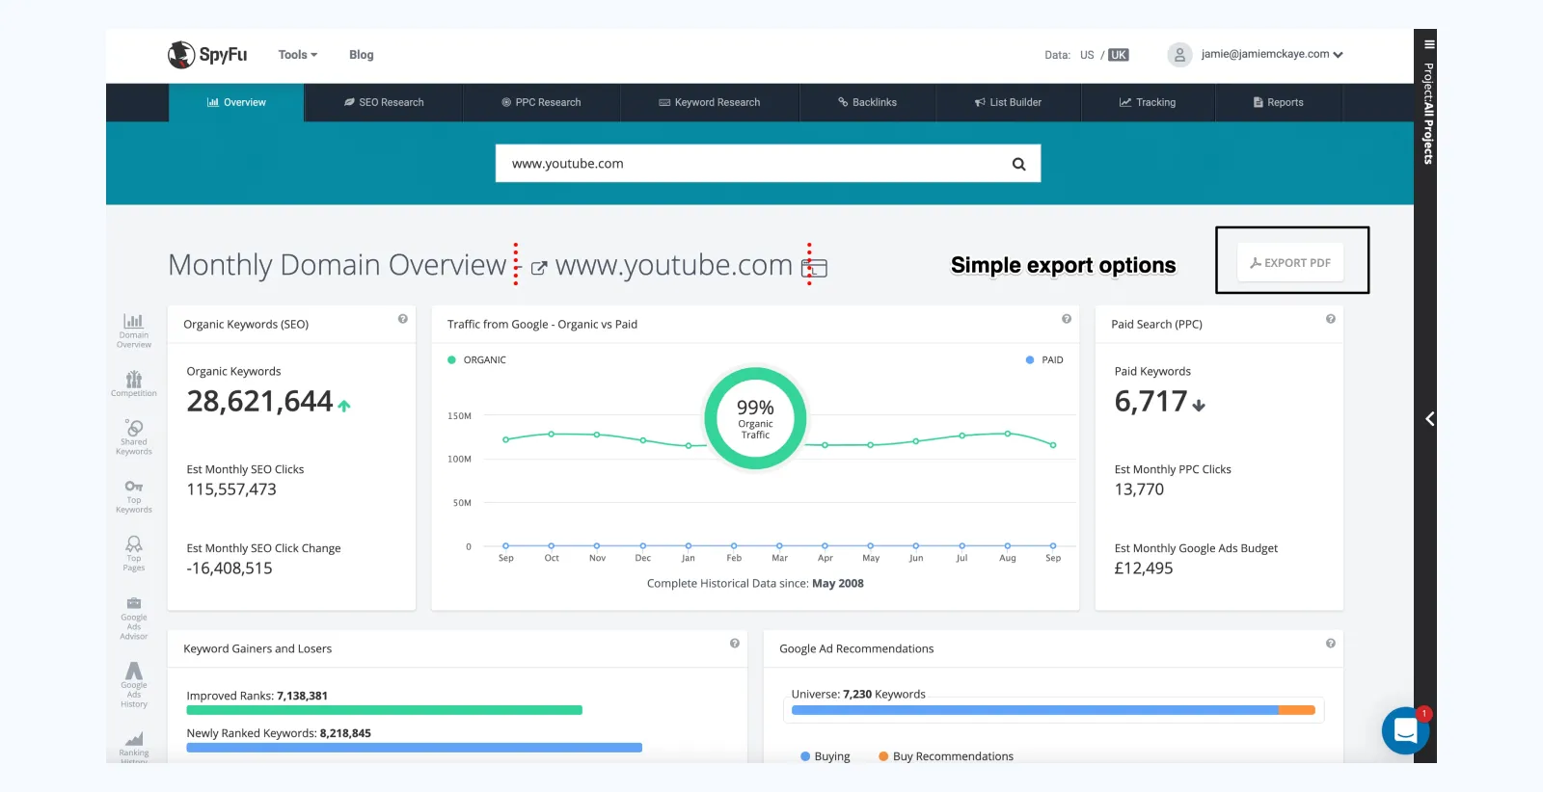Toggle ORGANIC series in chart legend
1543x792 pixels.
coord(477,359)
